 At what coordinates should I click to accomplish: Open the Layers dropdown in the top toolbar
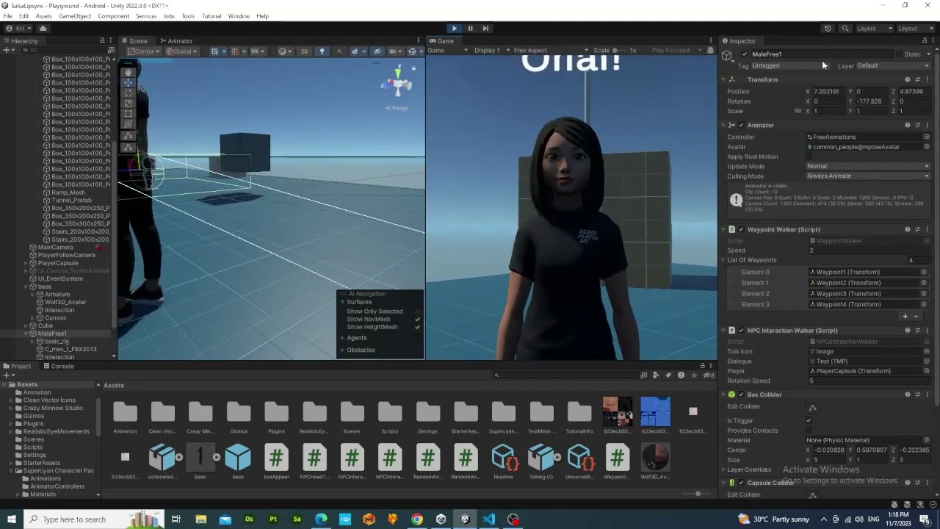click(874, 29)
